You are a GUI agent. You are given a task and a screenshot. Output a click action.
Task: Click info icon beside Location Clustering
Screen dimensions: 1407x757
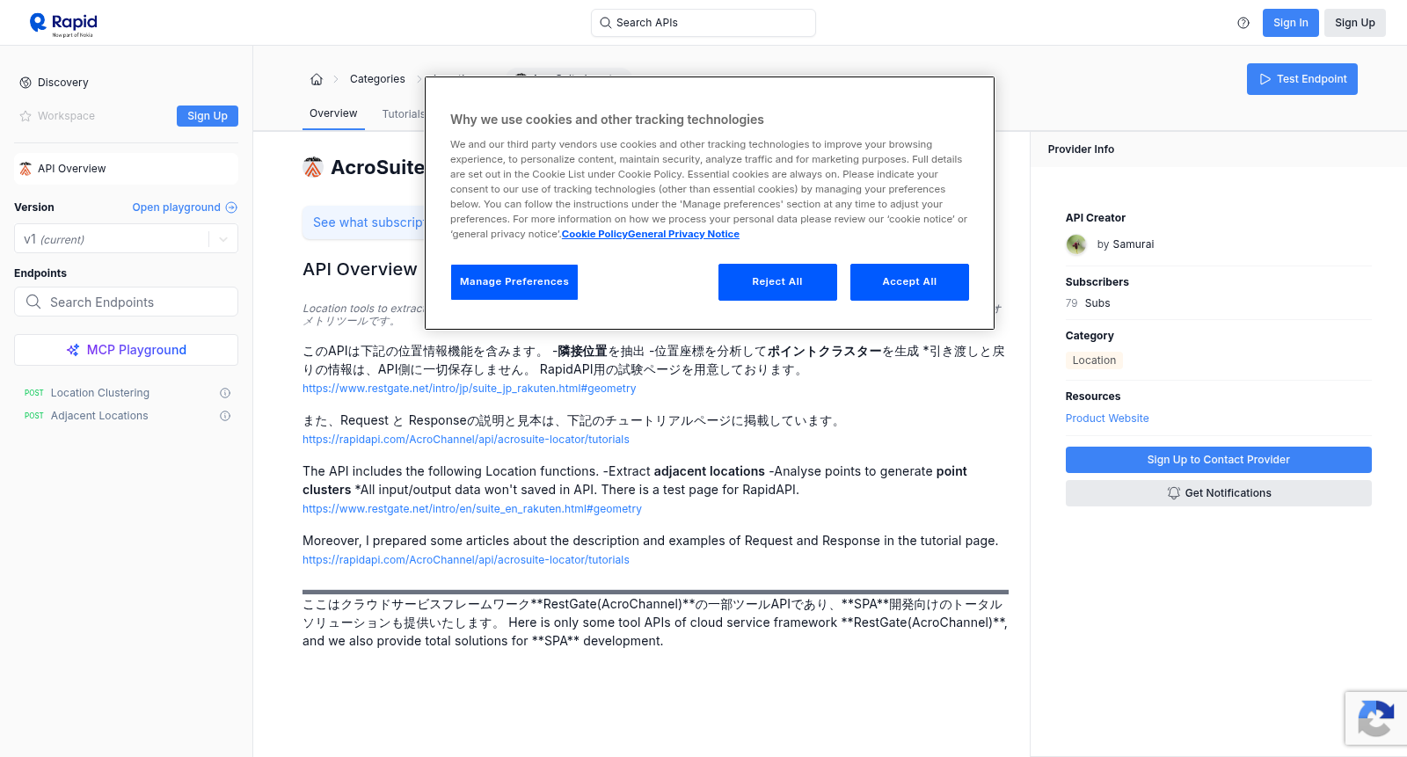(225, 393)
